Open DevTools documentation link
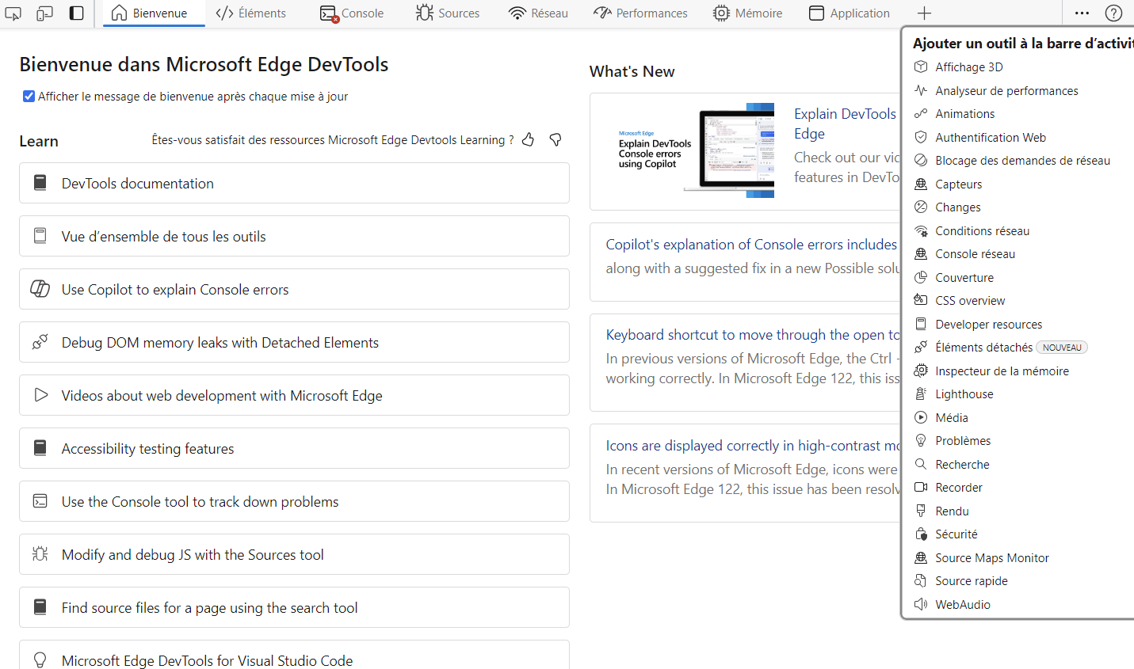The width and height of the screenshot is (1134, 669). (294, 183)
